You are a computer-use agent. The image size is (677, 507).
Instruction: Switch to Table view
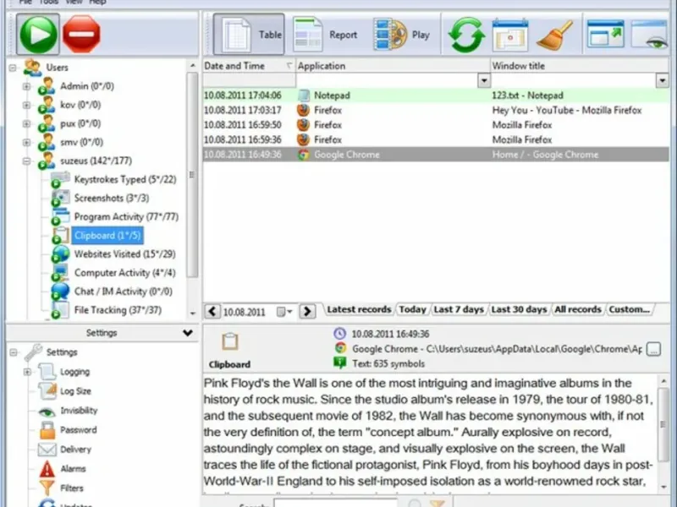pyautogui.click(x=249, y=34)
